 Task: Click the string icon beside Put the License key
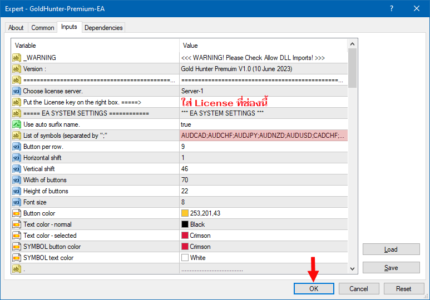[17, 102]
